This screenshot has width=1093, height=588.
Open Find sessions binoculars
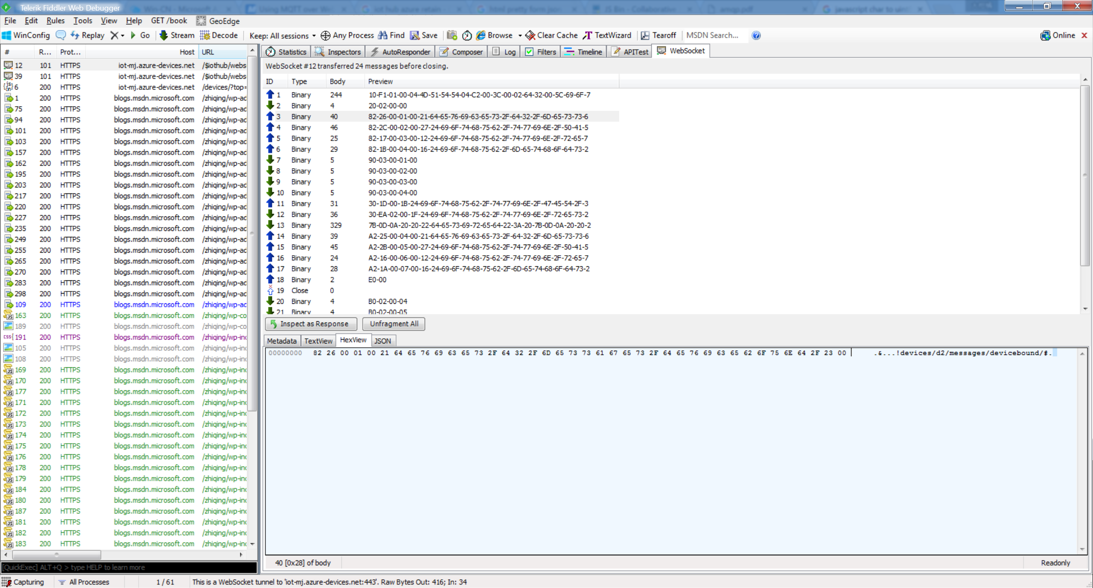pyautogui.click(x=391, y=35)
